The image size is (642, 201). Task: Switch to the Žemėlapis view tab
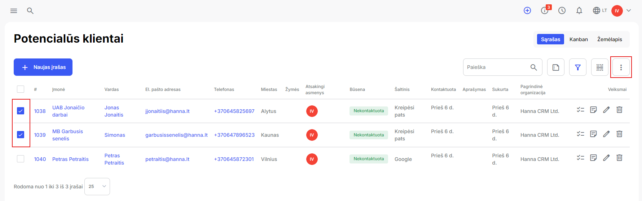click(x=610, y=39)
